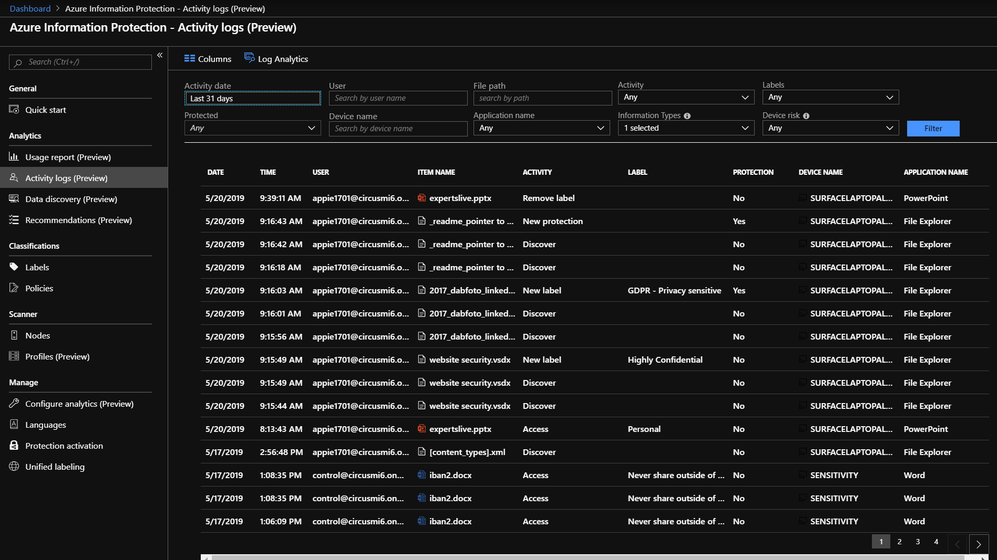Click the Search by user name field
The width and height of the screenshot is (997, 560).
click(x=398, y=98)
